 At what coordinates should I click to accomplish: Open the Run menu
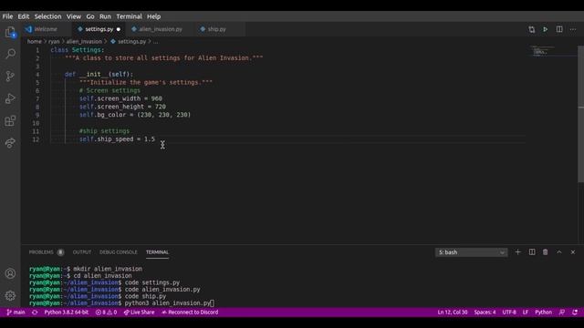[105, 16]
